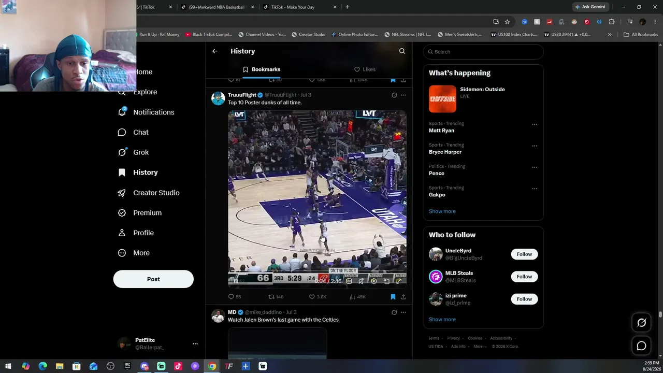Show more trends under What's happening
This screenshot has height=373, width=663.
[x=442, y=211]
